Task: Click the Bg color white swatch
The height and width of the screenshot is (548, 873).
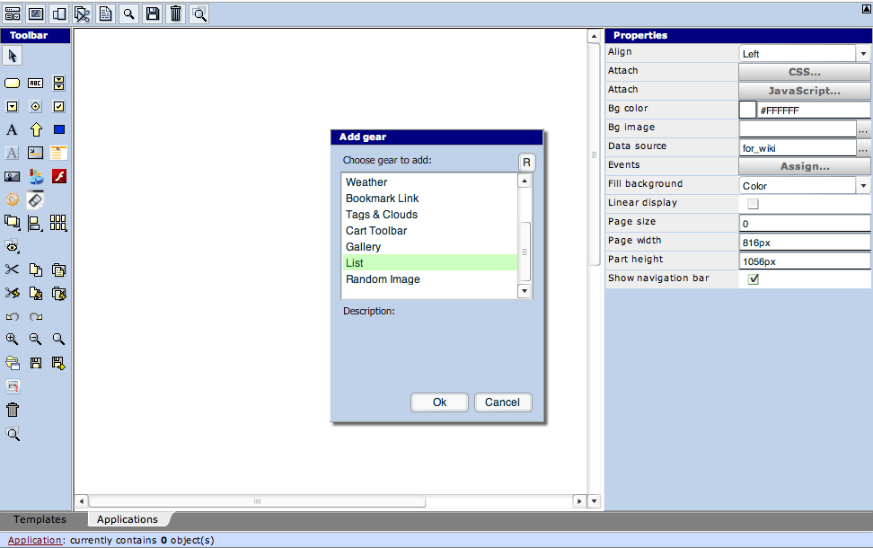Action: point(747,110)
